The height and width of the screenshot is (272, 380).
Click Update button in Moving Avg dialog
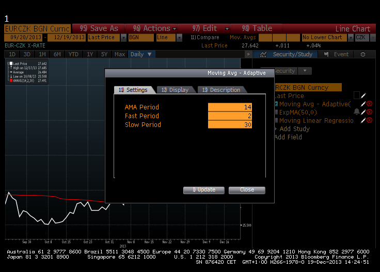[204, 190]
